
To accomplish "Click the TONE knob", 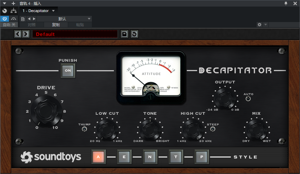I will (150, 130).
